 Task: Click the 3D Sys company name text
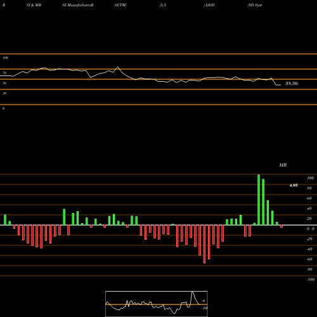(x=255, y=5)
